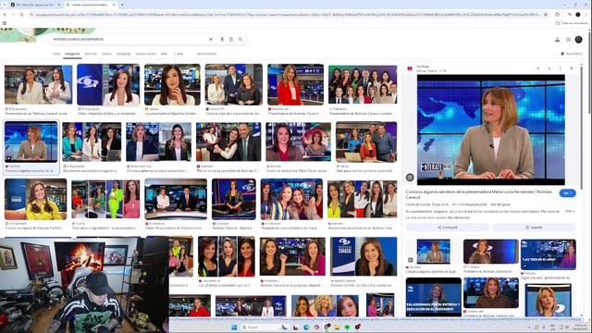Switch to the first browser tab
This screenshot has width=592, height=333.
(35, 5)
